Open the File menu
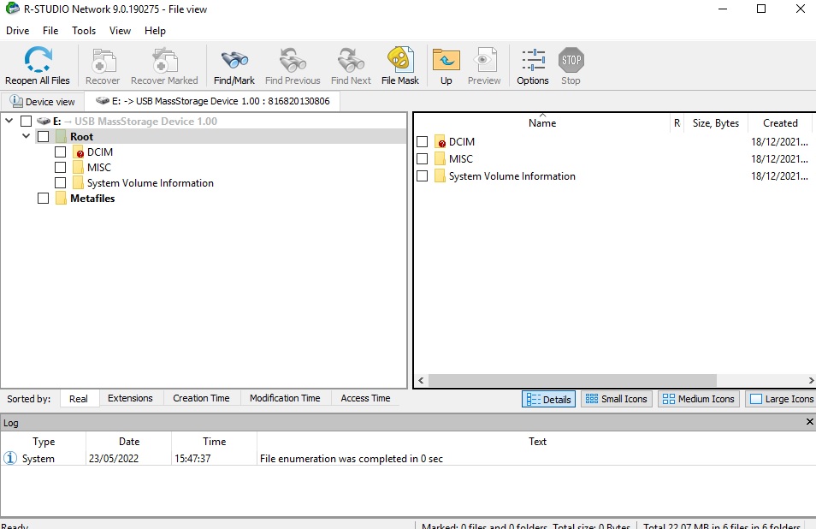 pos(50,31)
